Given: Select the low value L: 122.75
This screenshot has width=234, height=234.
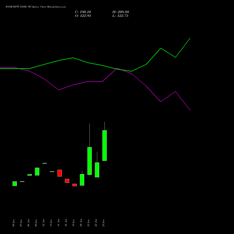Looking at the screenshot, I should click(x=120, y=16).
